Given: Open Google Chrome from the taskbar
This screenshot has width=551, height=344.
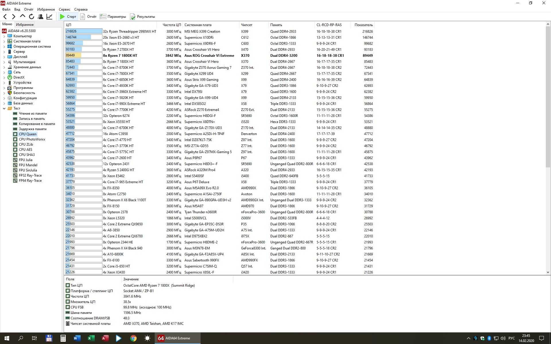Looking at the screenshot, I should [x=133, y=338].
